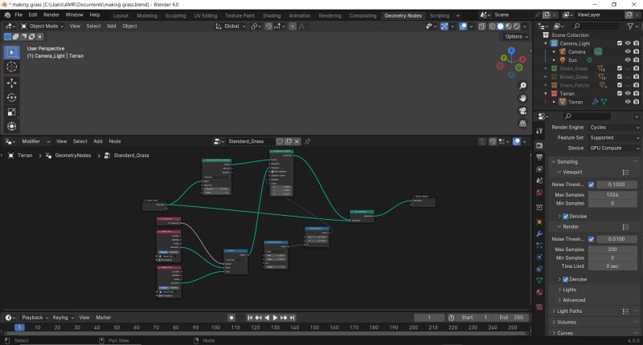Open the Tool properties tab

pos(539,131)
